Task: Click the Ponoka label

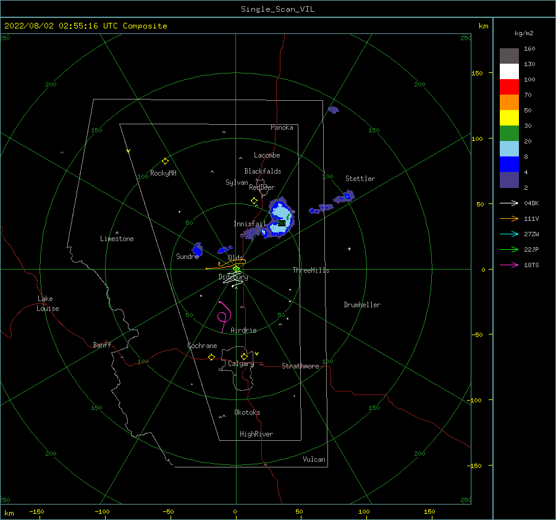Action: click(282, 127)
